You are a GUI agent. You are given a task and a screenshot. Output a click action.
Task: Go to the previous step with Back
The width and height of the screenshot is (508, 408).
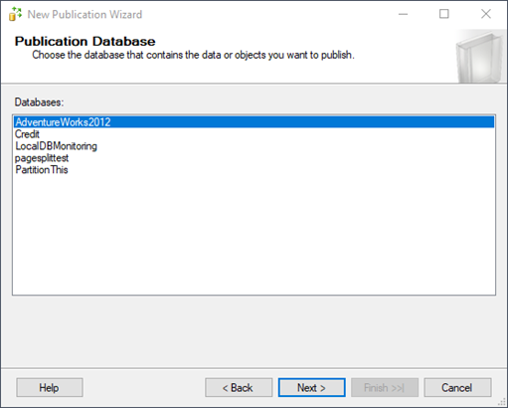tap(239, 387)
